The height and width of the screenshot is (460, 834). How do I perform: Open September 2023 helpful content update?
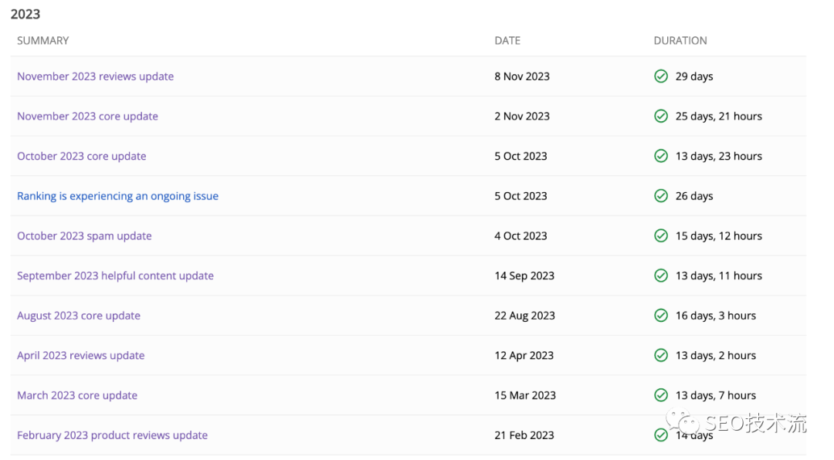(115, 276)
